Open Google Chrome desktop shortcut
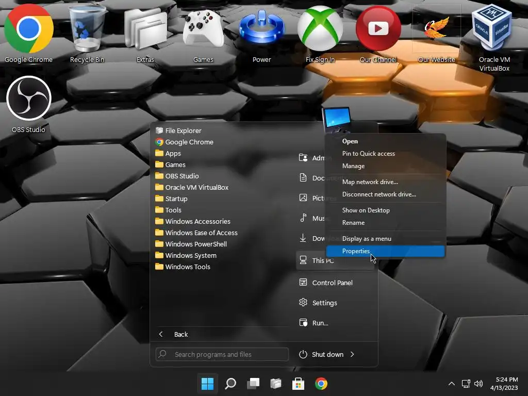Screen dimensions: 528x396 29,34
